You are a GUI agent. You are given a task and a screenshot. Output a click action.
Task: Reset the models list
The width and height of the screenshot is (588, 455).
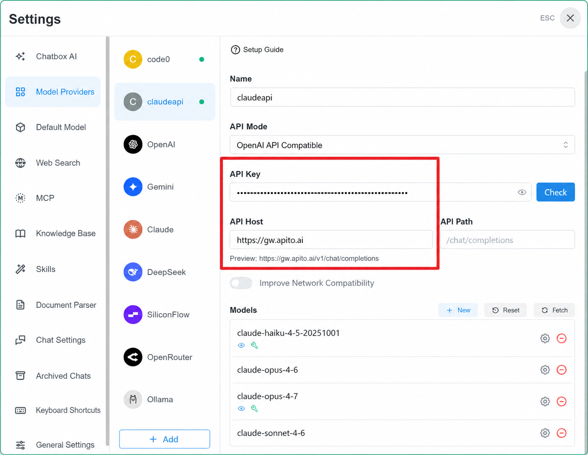(x=505, y=310)
